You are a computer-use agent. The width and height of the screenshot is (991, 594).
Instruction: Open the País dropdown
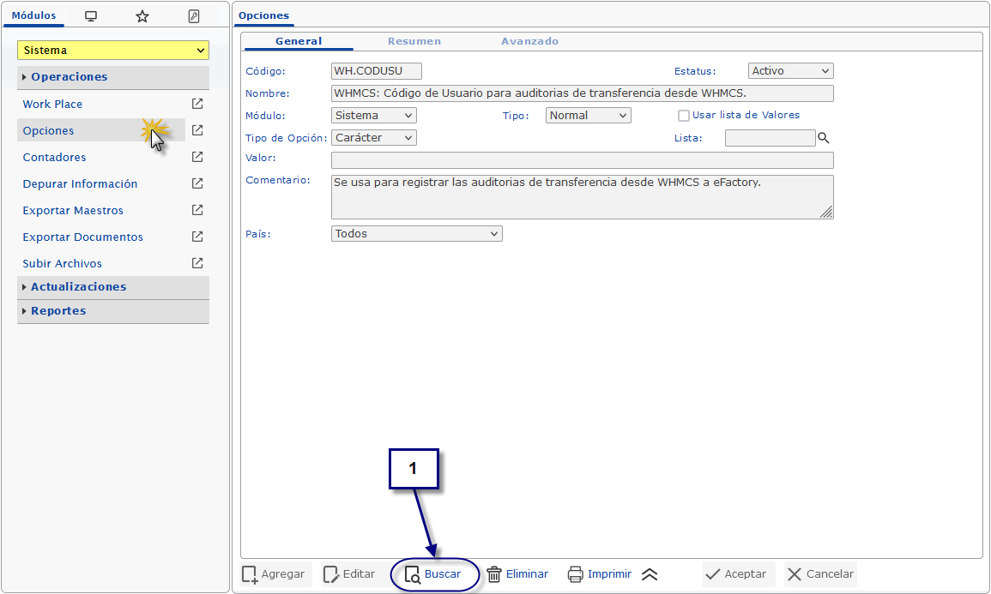(416, 233)
